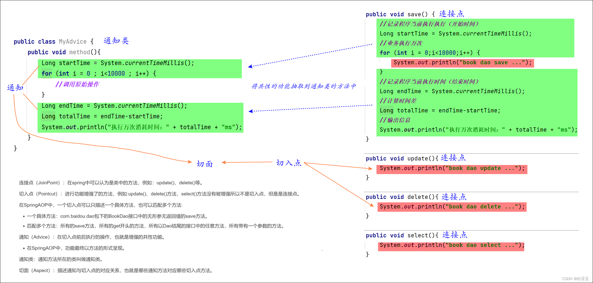Click the 'book dao delete ...' println
The height and width of the screenshot is (283, 593).
pyautogui.click(x=452, y=207)
